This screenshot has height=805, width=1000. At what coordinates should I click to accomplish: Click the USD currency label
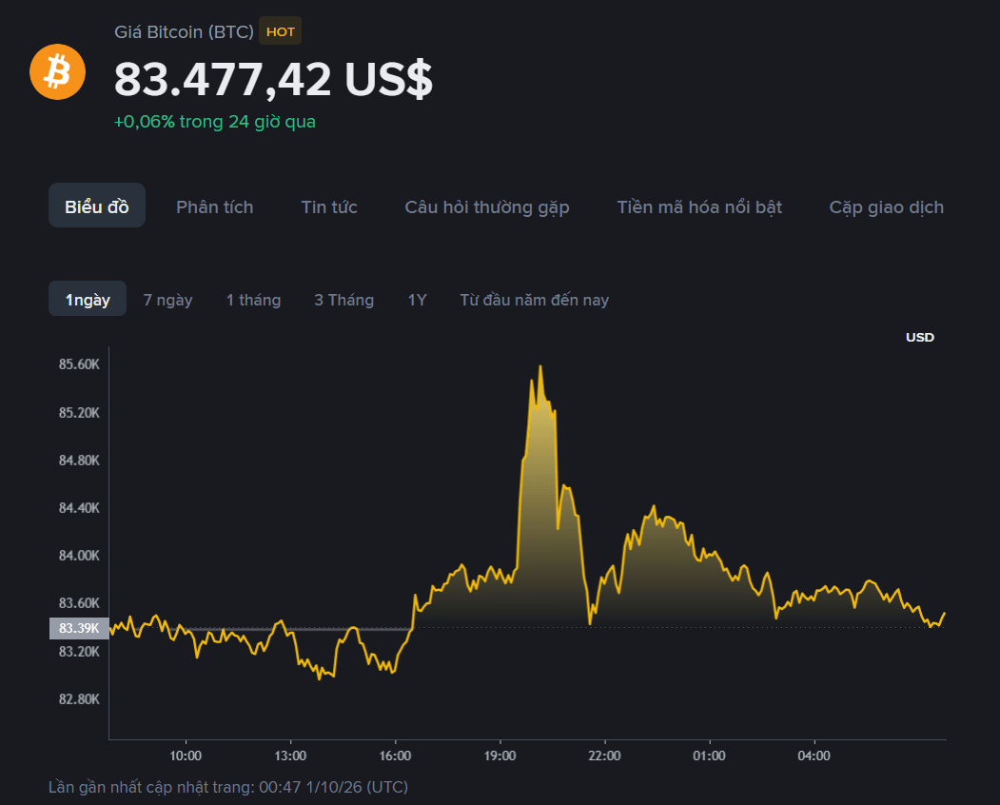tap(920, 337)
